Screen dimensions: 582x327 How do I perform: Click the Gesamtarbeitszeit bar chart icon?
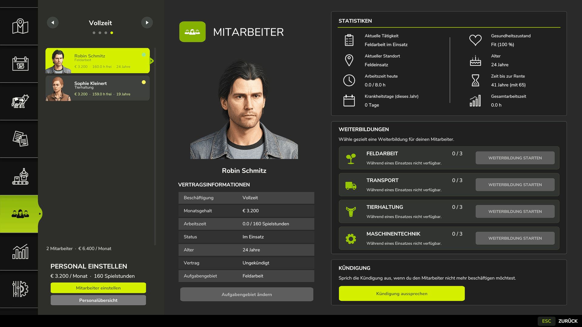tap(475, 101)
